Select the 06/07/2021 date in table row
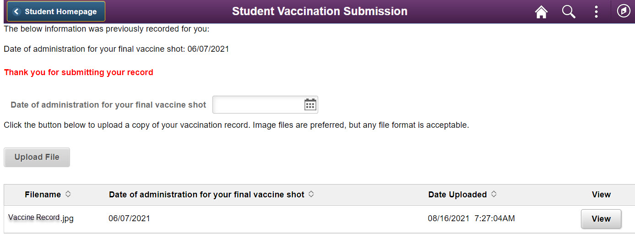 [x=129, y=219]
